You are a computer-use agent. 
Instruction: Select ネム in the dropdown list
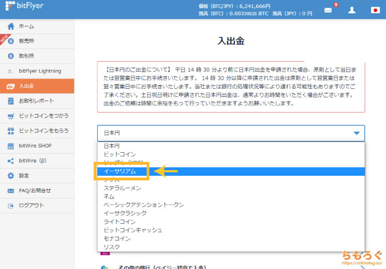(231, 196)
